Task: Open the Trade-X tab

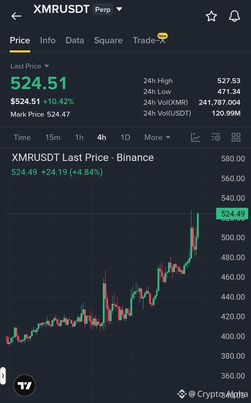Action: [x=149, y=41]
